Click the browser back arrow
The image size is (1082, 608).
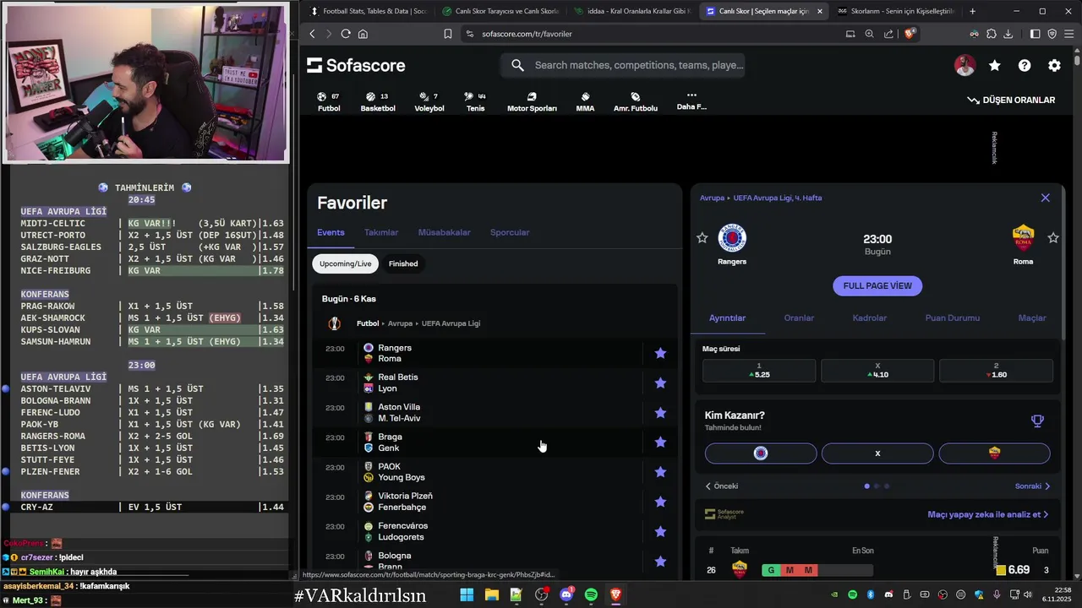(x=312, y=34)
